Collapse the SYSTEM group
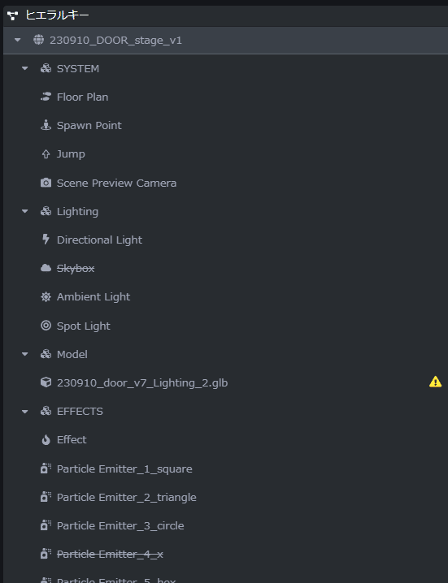The image size is (448, 583). [x=24, y=68]
